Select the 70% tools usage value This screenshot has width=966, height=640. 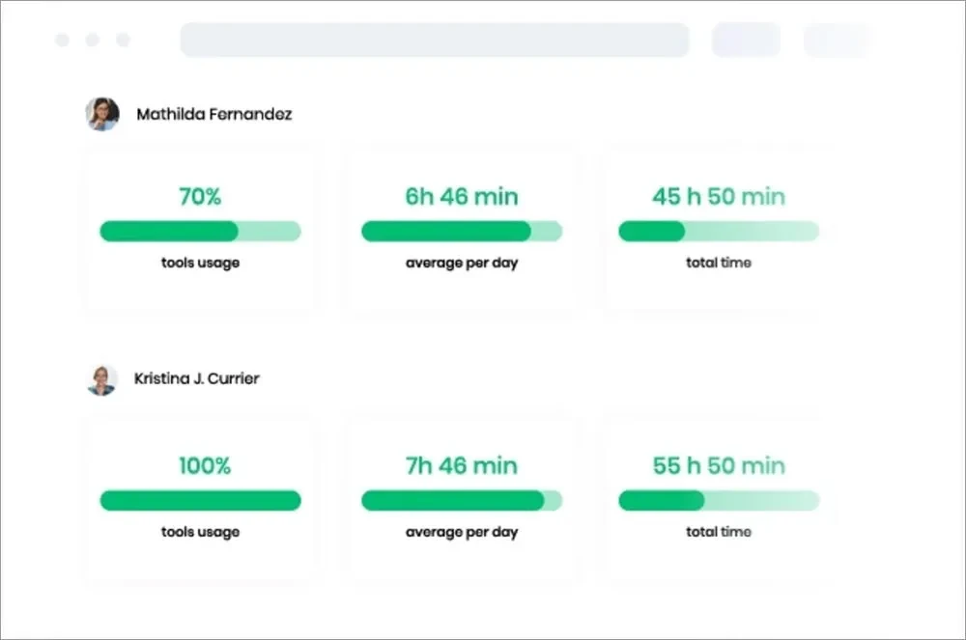200,197
